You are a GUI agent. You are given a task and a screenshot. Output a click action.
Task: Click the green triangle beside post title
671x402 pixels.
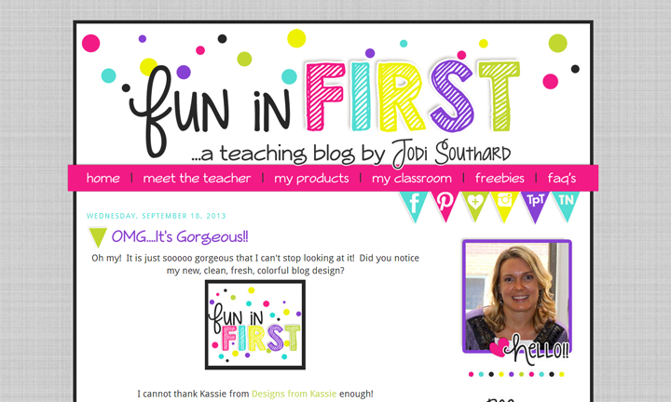point(98,237)
